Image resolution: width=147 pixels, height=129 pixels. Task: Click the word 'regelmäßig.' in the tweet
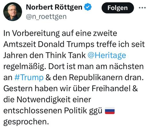coord(25,67)
